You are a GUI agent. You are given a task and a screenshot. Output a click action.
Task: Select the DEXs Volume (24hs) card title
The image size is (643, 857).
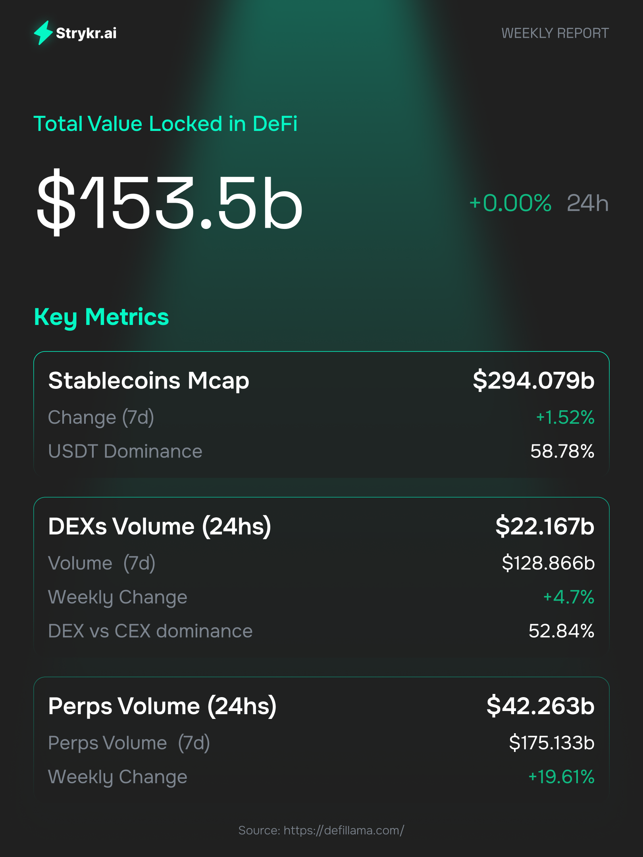click(160, 526)
